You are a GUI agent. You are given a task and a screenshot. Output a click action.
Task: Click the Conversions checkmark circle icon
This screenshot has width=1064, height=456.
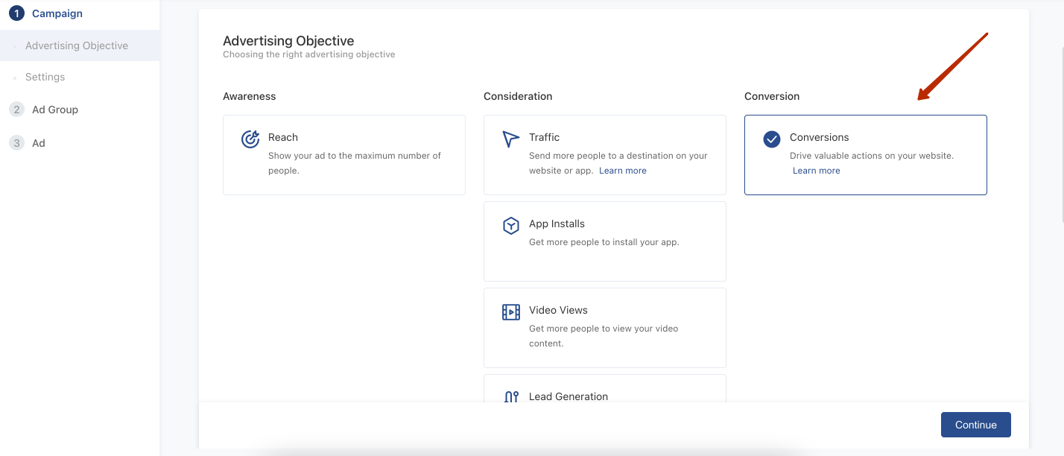click(772, 139)
